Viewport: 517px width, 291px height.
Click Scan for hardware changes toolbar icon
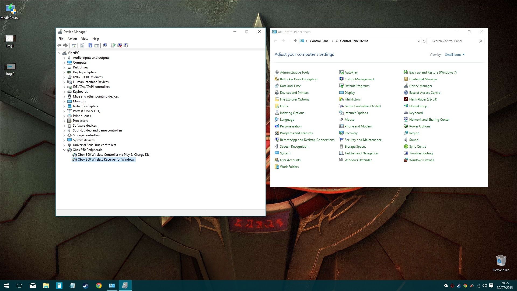[x=105, y=45]
